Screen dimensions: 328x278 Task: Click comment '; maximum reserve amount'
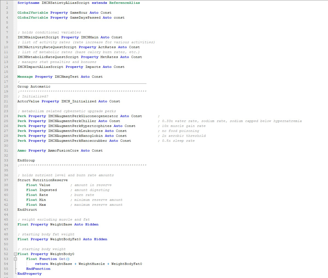[x=96, y=205]
